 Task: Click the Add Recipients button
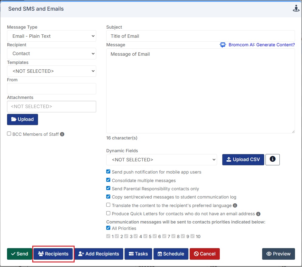click(x=99, y=254)
